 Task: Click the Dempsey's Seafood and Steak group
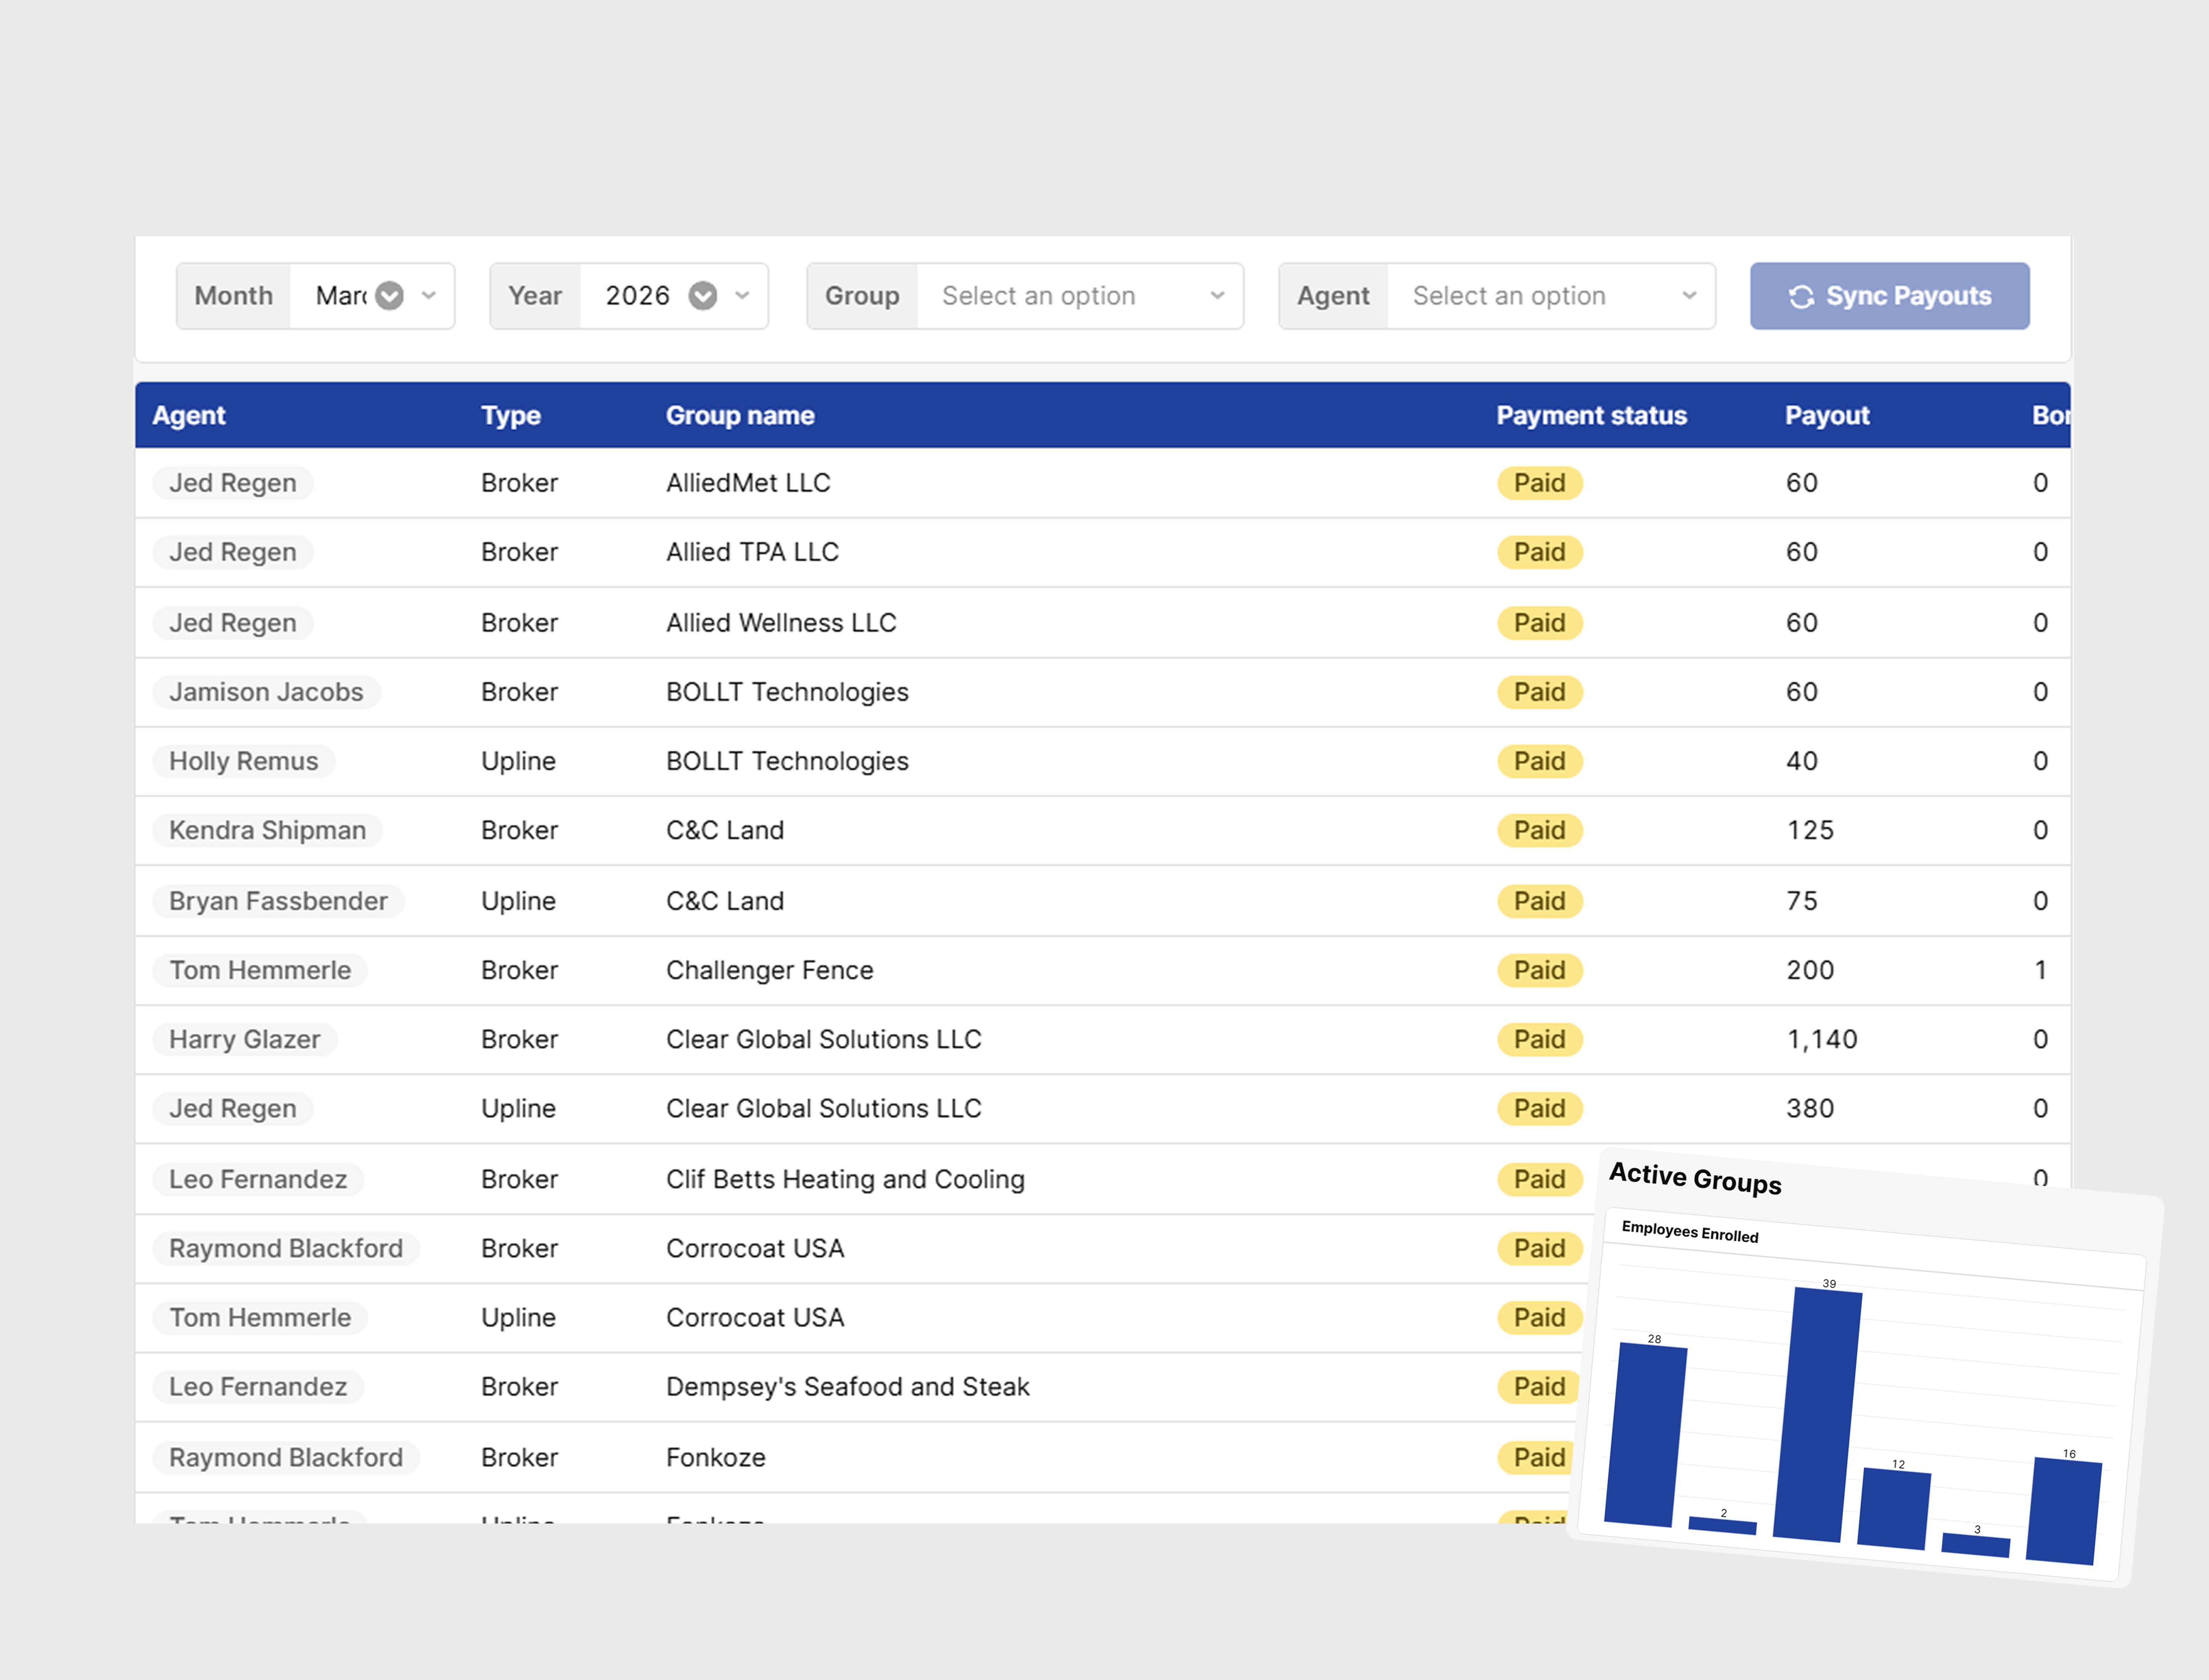[847, 1386]
